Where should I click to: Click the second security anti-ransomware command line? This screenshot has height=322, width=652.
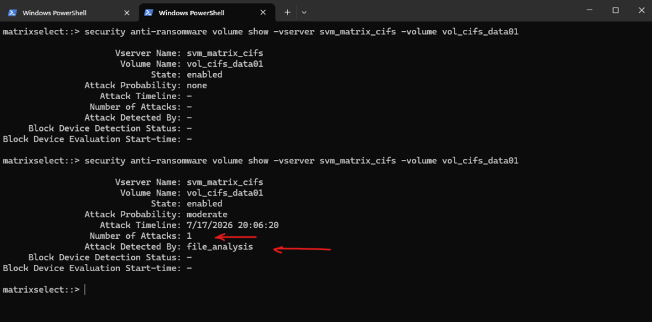[x=260, y=161]
